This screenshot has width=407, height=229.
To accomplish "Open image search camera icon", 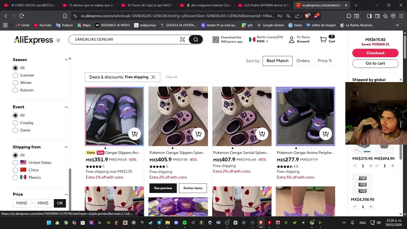I will [183, 39].
